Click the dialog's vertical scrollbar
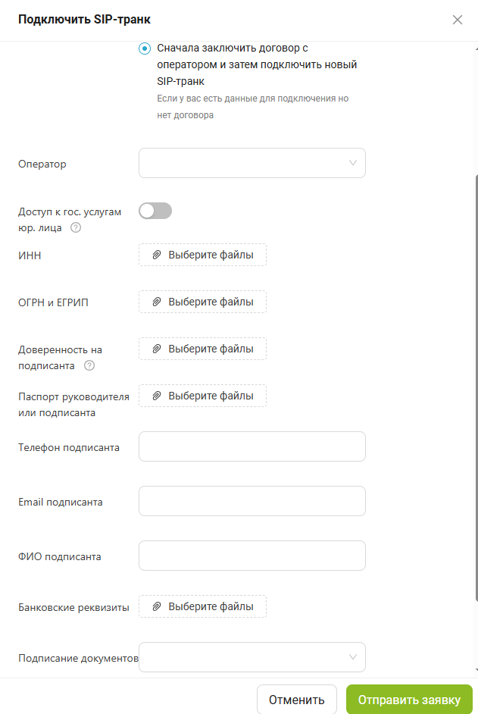This screenshot has width=478, height=714. (x=476, y=379)
